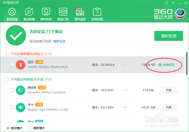Click the Synaptics SMBus TouchPad name

click(x=47, y=92)
